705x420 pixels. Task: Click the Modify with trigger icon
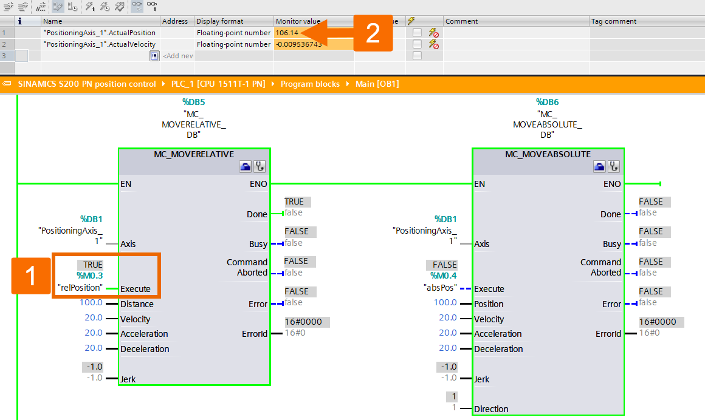105,7
